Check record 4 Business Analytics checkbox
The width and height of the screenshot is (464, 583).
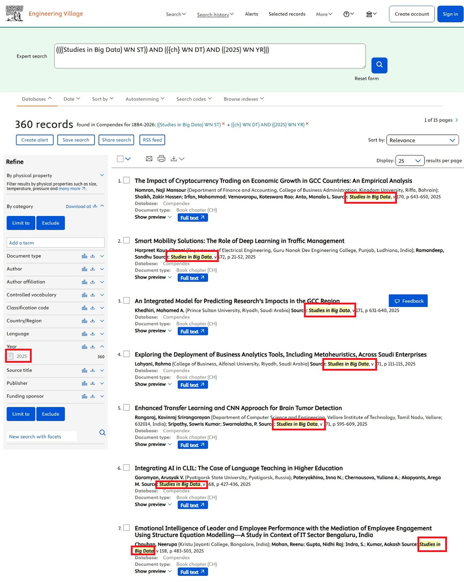click(x=126, y=354)
